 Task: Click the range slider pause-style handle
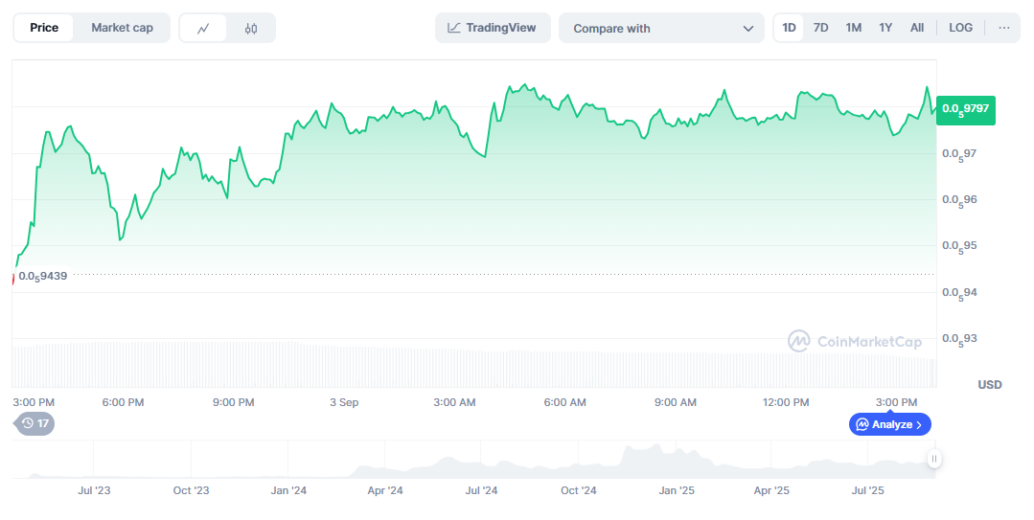tap(933, 459)
